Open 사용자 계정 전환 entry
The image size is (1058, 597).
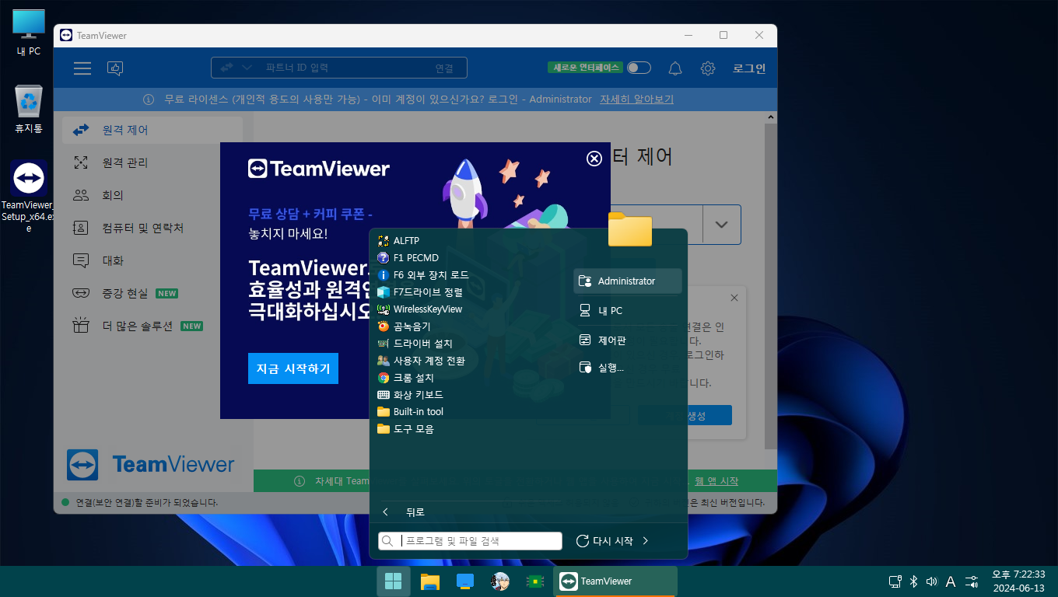click(422, 361)
